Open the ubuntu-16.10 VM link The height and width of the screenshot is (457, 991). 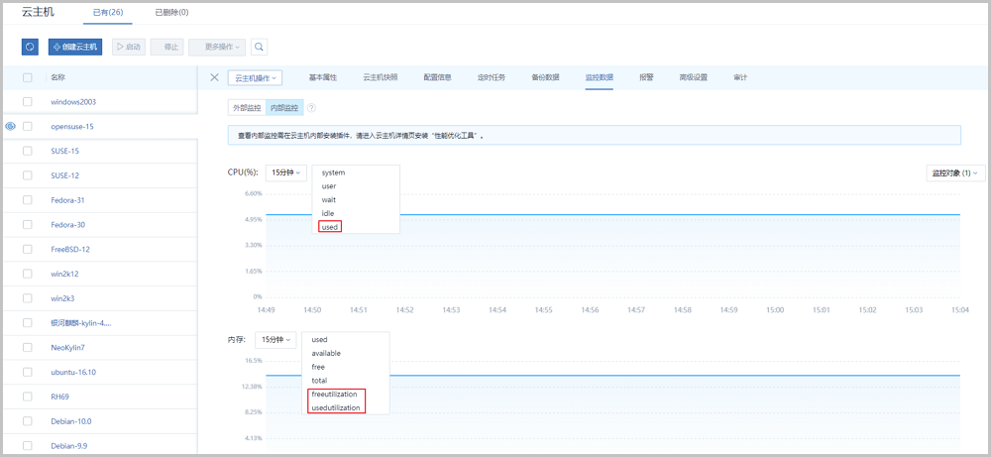73,372
